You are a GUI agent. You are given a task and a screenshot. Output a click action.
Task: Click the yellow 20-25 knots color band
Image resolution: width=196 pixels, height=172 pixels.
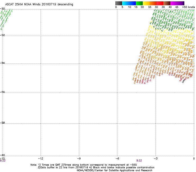coord(146,3)
